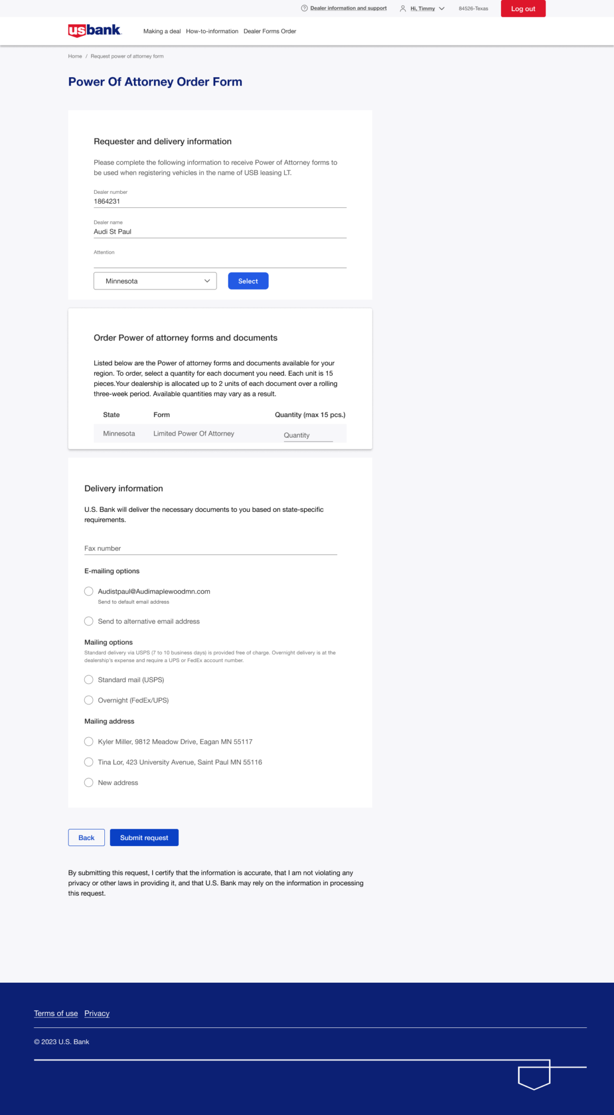Click the help question mark icon

305,8
